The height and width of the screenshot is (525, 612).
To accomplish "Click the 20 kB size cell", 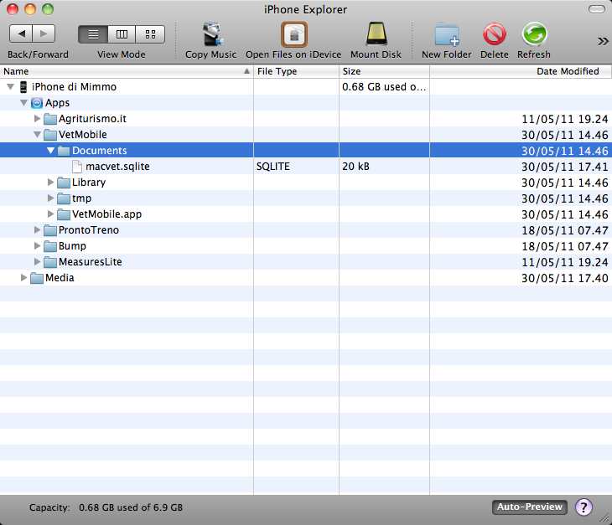I will [x=355, y=167].
